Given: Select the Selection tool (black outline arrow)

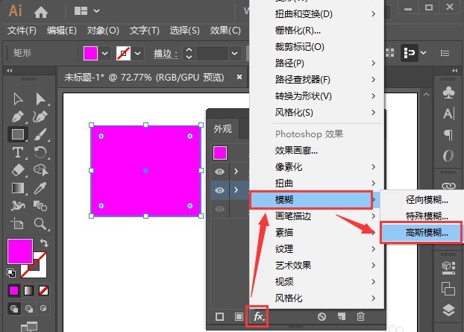Looking at the screenshot, I should coord(18,99).
